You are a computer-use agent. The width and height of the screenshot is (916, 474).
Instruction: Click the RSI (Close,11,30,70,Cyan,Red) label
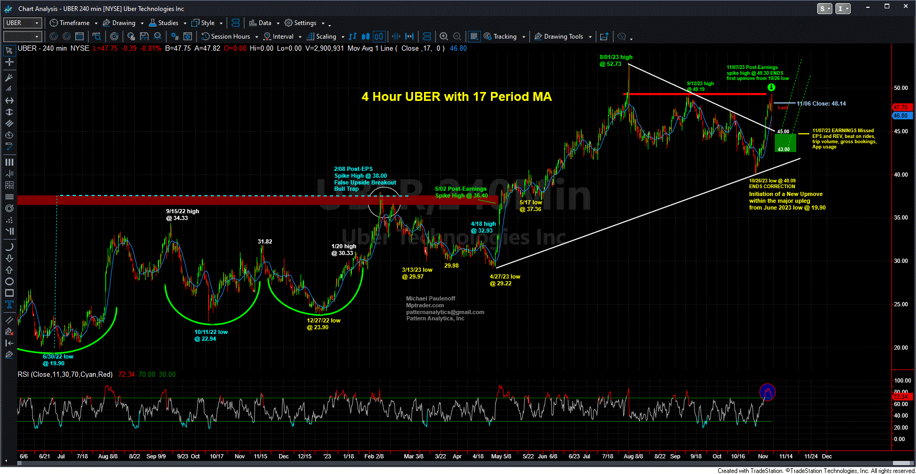point(65,375)
